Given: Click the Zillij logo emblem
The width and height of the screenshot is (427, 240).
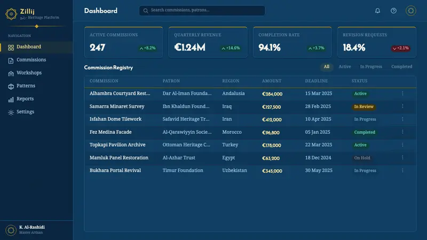Looking at the screenshot, I should (x=11, y=14).
